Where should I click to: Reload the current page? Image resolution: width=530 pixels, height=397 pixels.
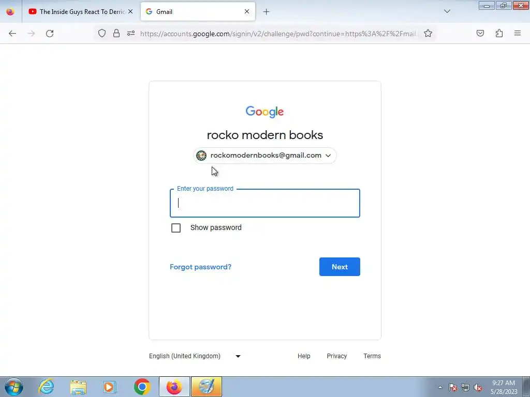[x=50, y=34]
